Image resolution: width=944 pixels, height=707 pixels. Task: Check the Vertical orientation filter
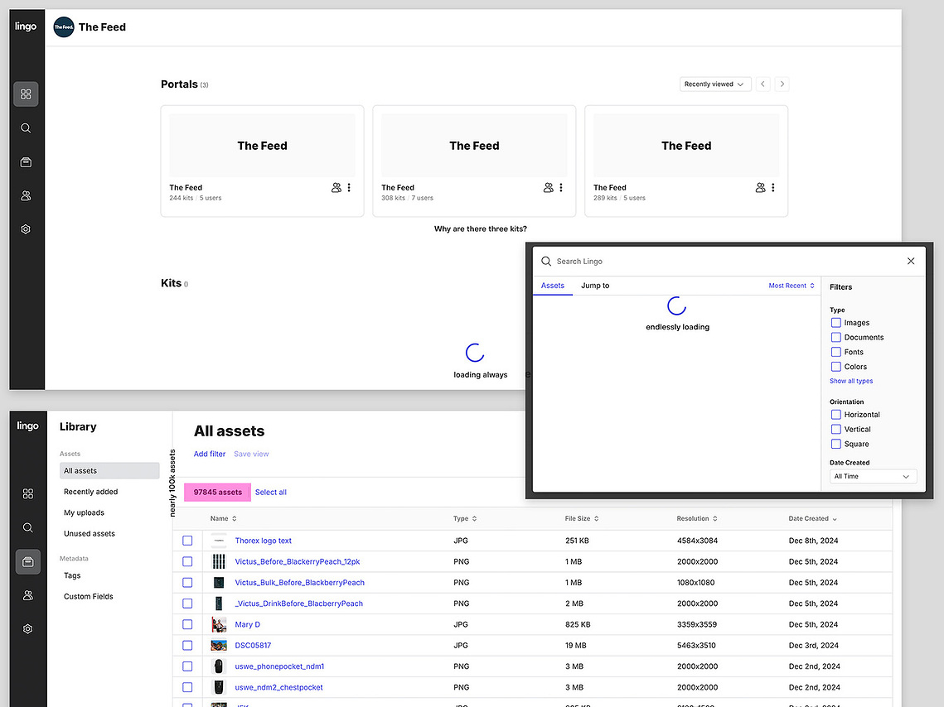pyautogui.click(x=836, y=429)
